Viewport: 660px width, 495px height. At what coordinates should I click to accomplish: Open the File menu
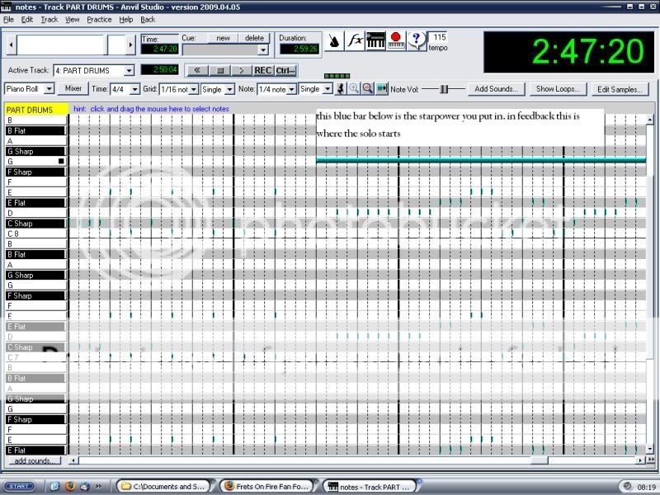tap(8, 20)
